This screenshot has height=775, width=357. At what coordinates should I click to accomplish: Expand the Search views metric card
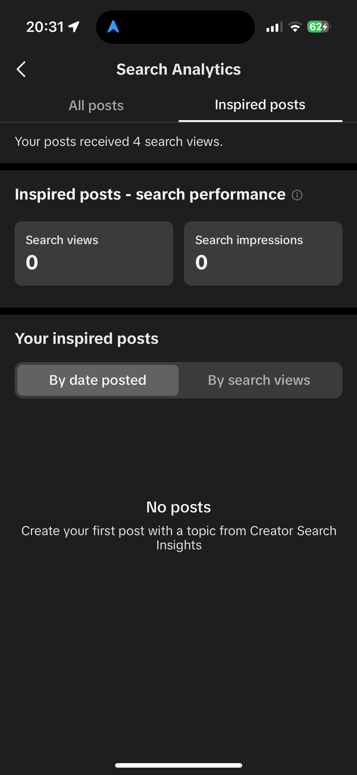(x=93, y=253)
